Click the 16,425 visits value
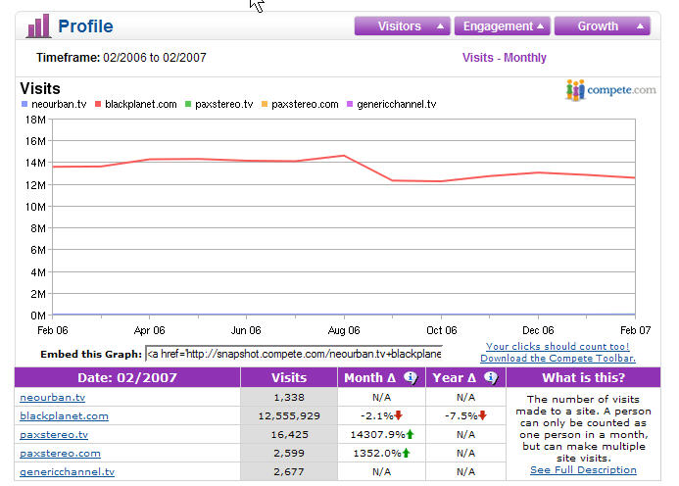 point(289,434)
